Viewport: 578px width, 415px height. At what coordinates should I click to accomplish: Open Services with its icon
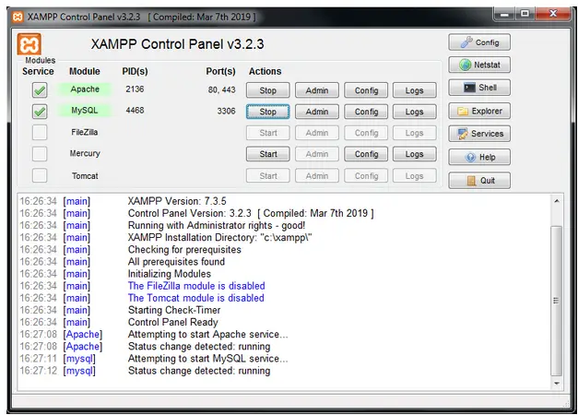pos(479,134)
